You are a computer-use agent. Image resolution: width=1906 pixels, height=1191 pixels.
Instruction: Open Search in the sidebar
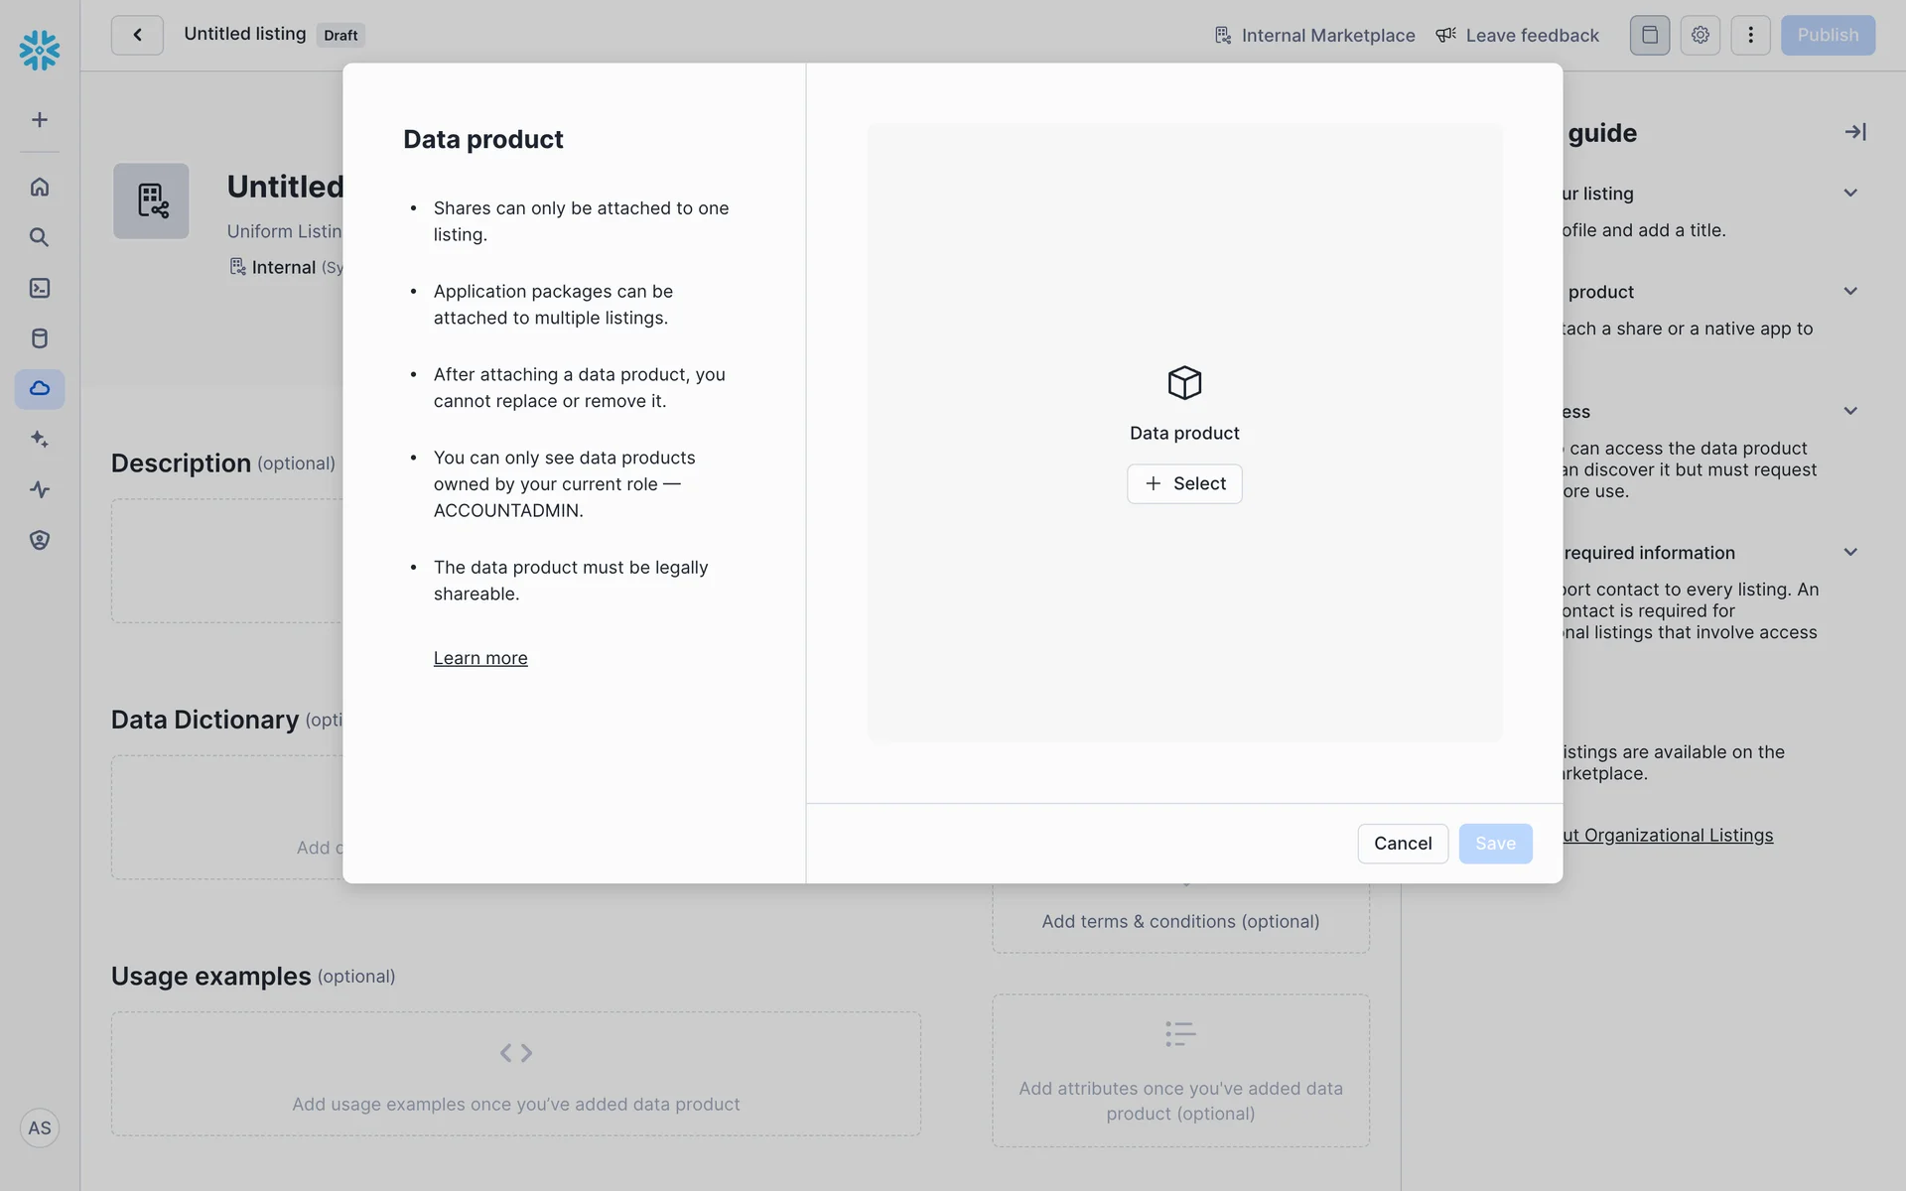40,237
